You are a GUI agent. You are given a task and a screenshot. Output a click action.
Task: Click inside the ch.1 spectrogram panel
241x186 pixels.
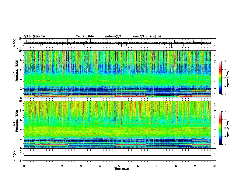pyautogui.click(x=117, y=74)
